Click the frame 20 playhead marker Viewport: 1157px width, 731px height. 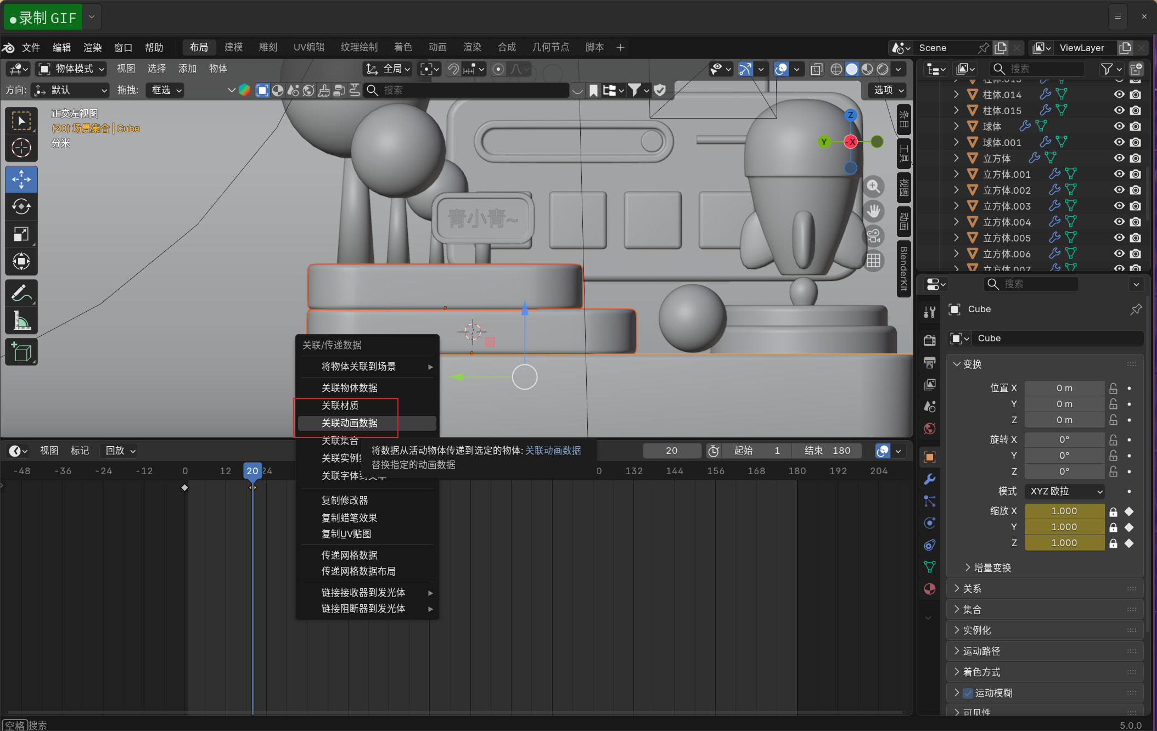click(252, 471)
